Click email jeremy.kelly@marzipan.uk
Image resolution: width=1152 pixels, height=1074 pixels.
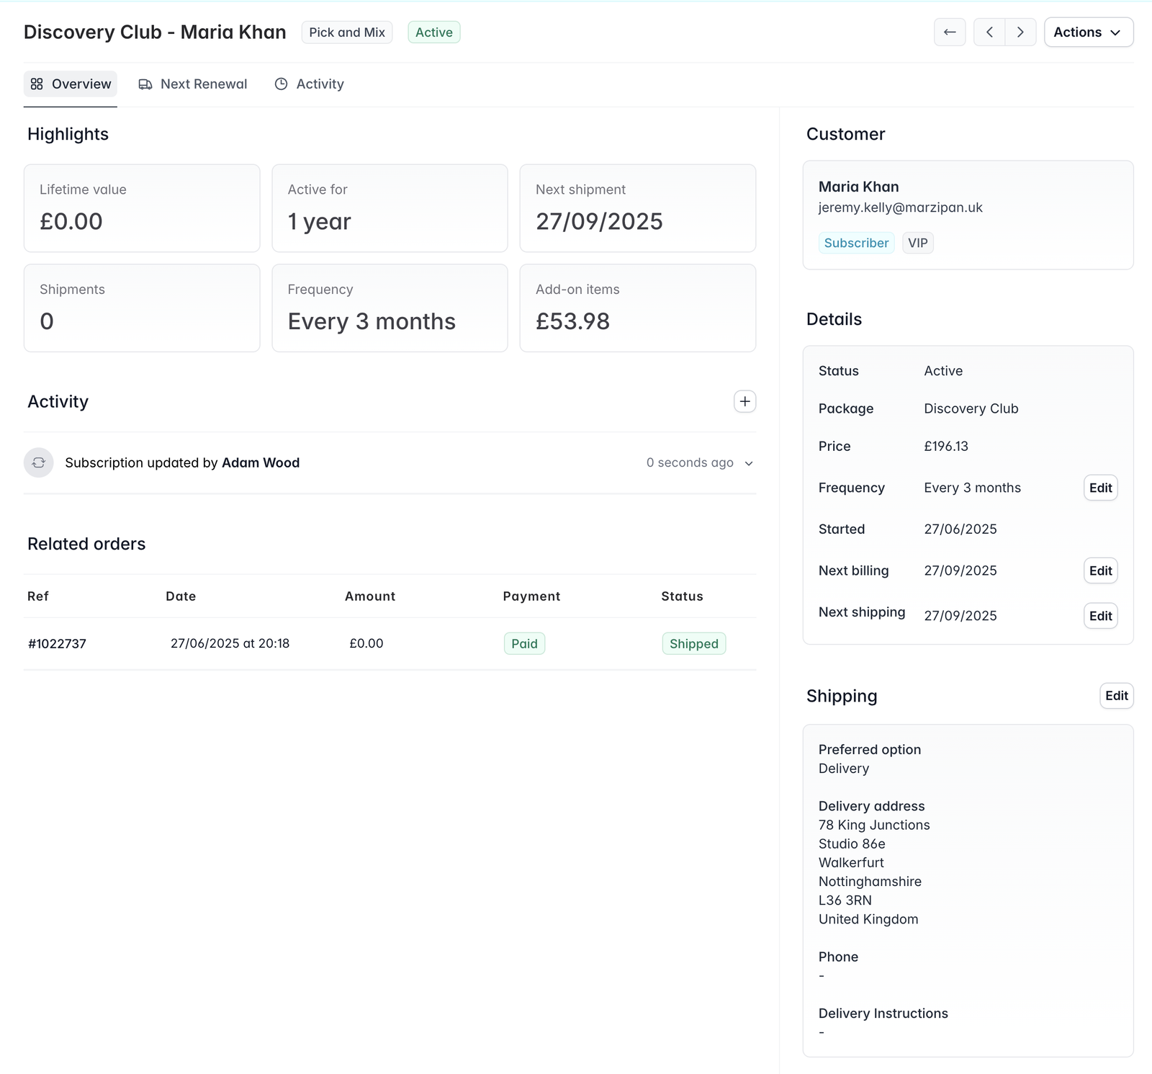pyautogui.click(x=900, y=207)
